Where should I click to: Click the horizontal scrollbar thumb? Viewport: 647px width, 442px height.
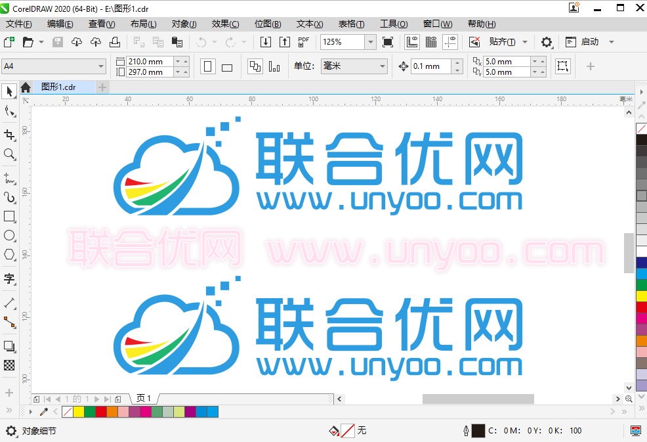click(x=478, y=399)
